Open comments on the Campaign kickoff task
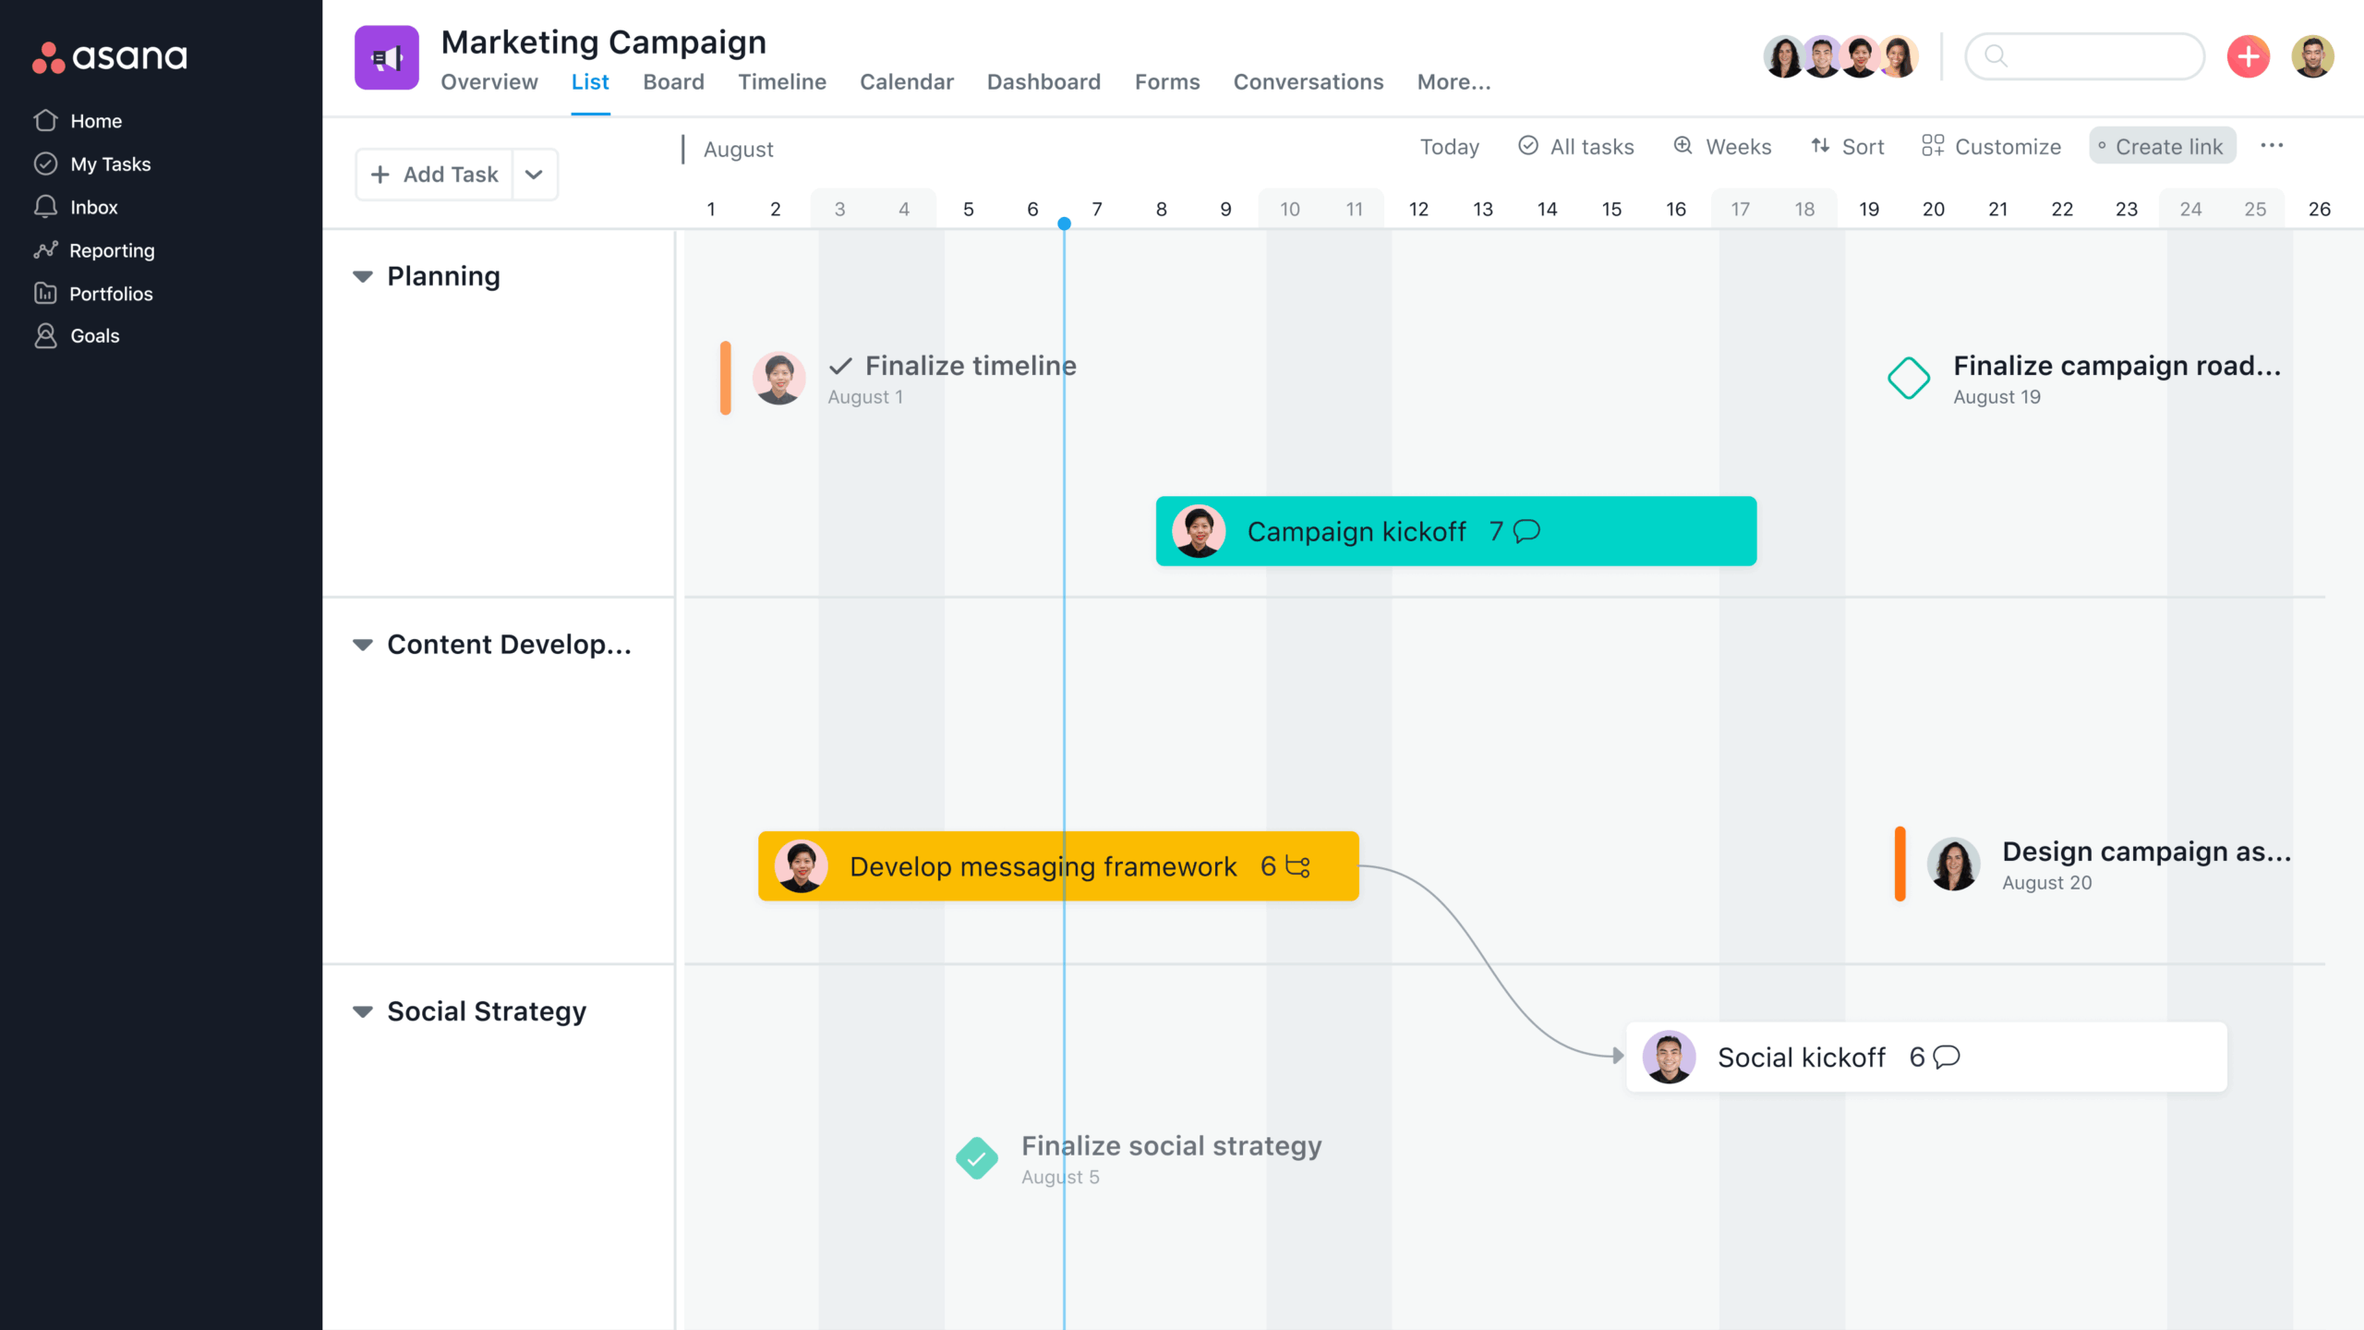The image size is (2364, 1330). (x=1524, y=531)
